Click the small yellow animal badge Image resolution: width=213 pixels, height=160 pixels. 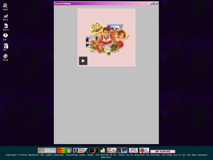point(103,151)
